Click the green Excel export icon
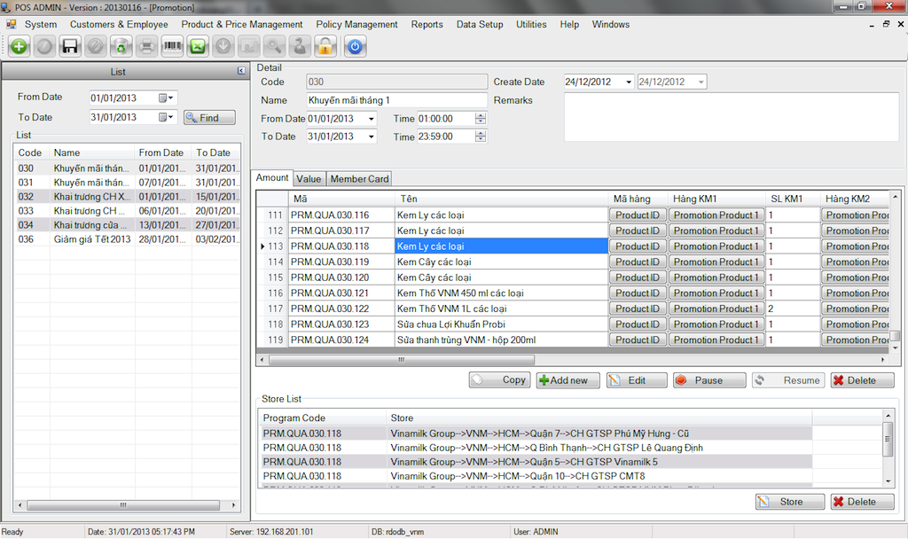This screenshot has width=908, height=539. coord(198,46)
